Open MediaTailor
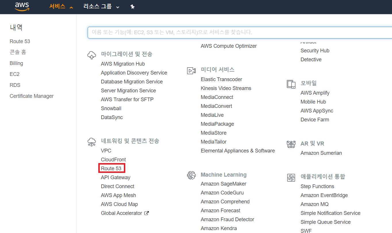 214,142
